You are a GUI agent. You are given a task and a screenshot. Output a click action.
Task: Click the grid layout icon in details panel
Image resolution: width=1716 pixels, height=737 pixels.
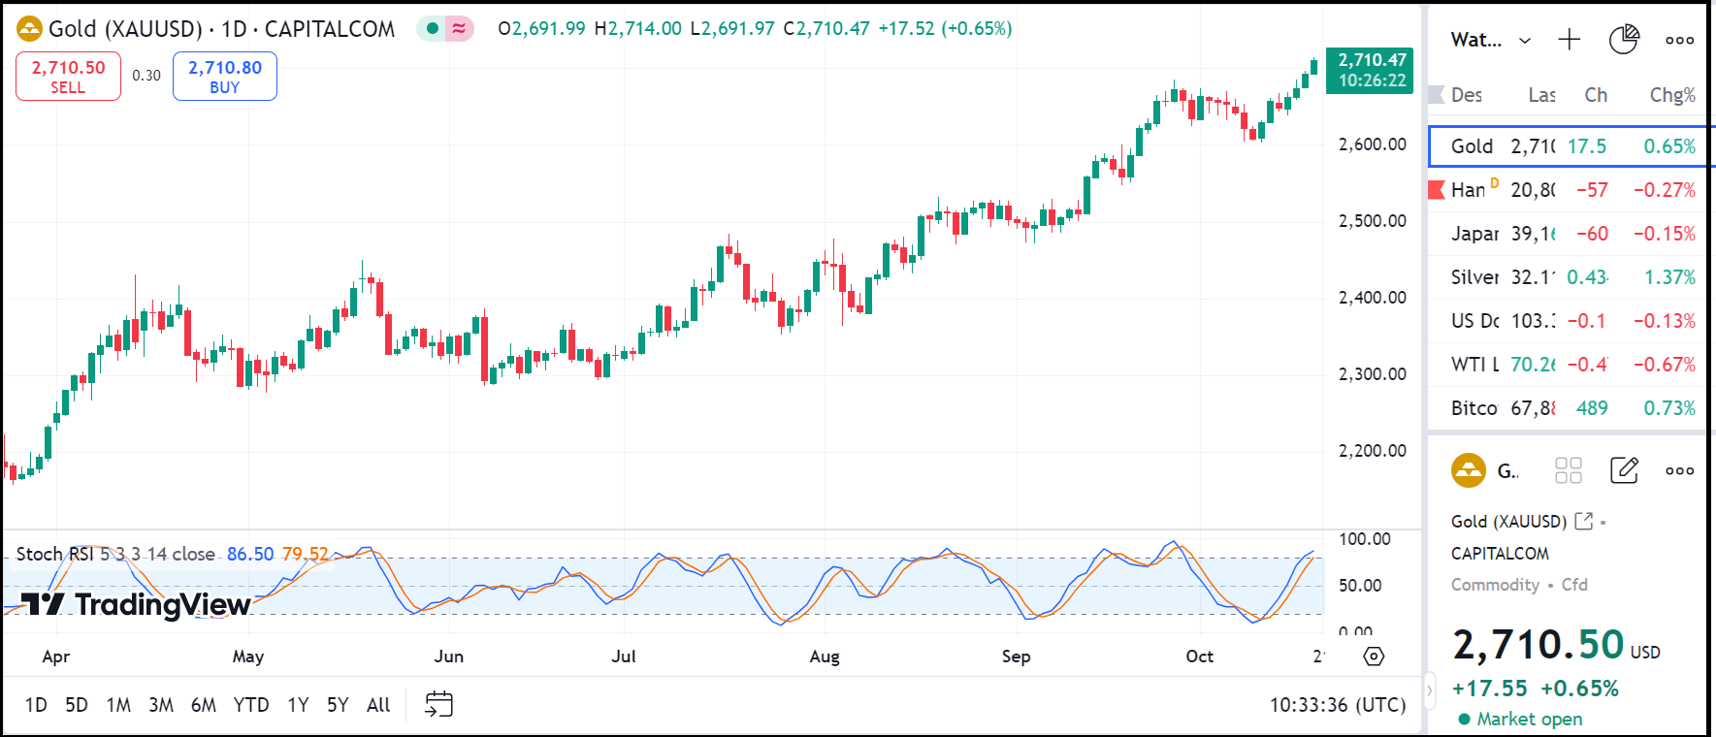[1568, 470]
